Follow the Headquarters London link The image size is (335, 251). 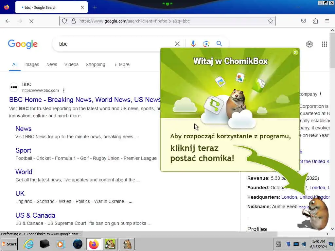click(289, 197)
